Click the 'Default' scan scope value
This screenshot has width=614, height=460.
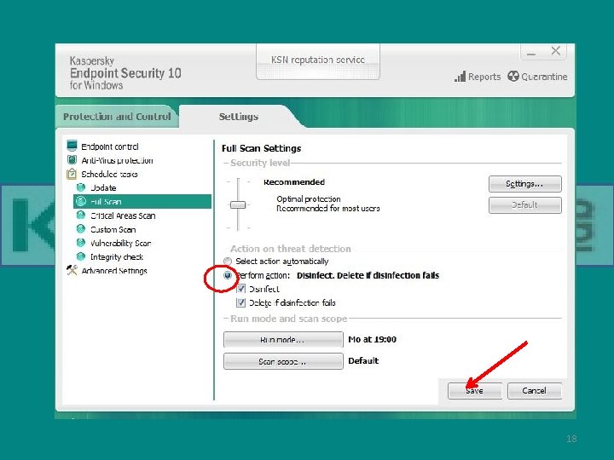pos(363,360)
